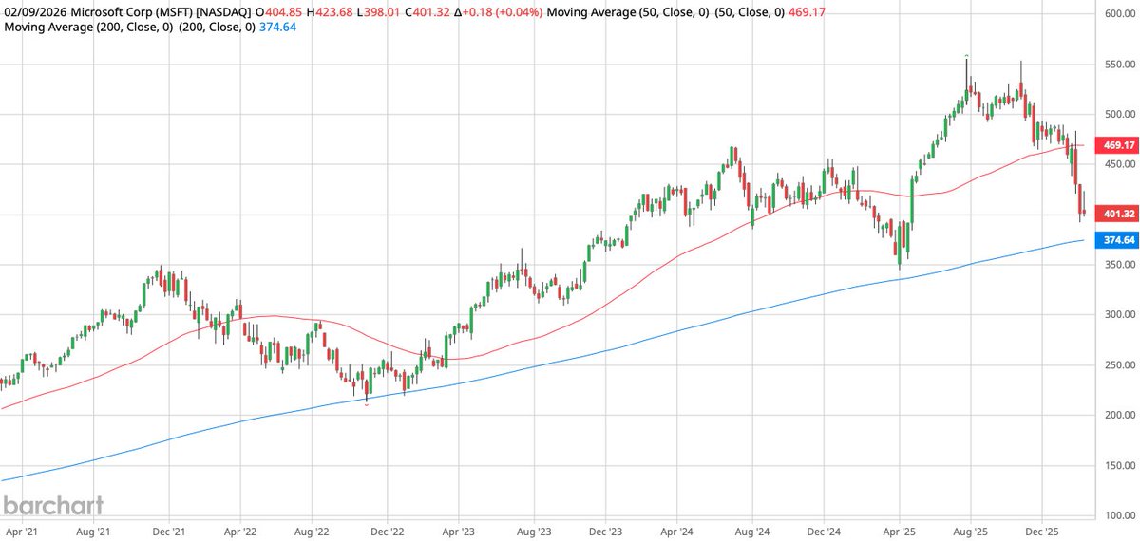1140x541 pixels.
Task: Click the Apr '23 time axis label
Action: click(460, 532)
